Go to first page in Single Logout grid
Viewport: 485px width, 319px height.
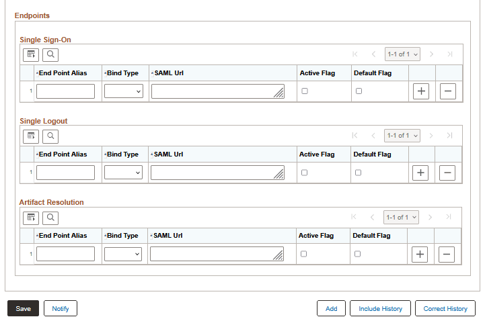click(355, 136)
